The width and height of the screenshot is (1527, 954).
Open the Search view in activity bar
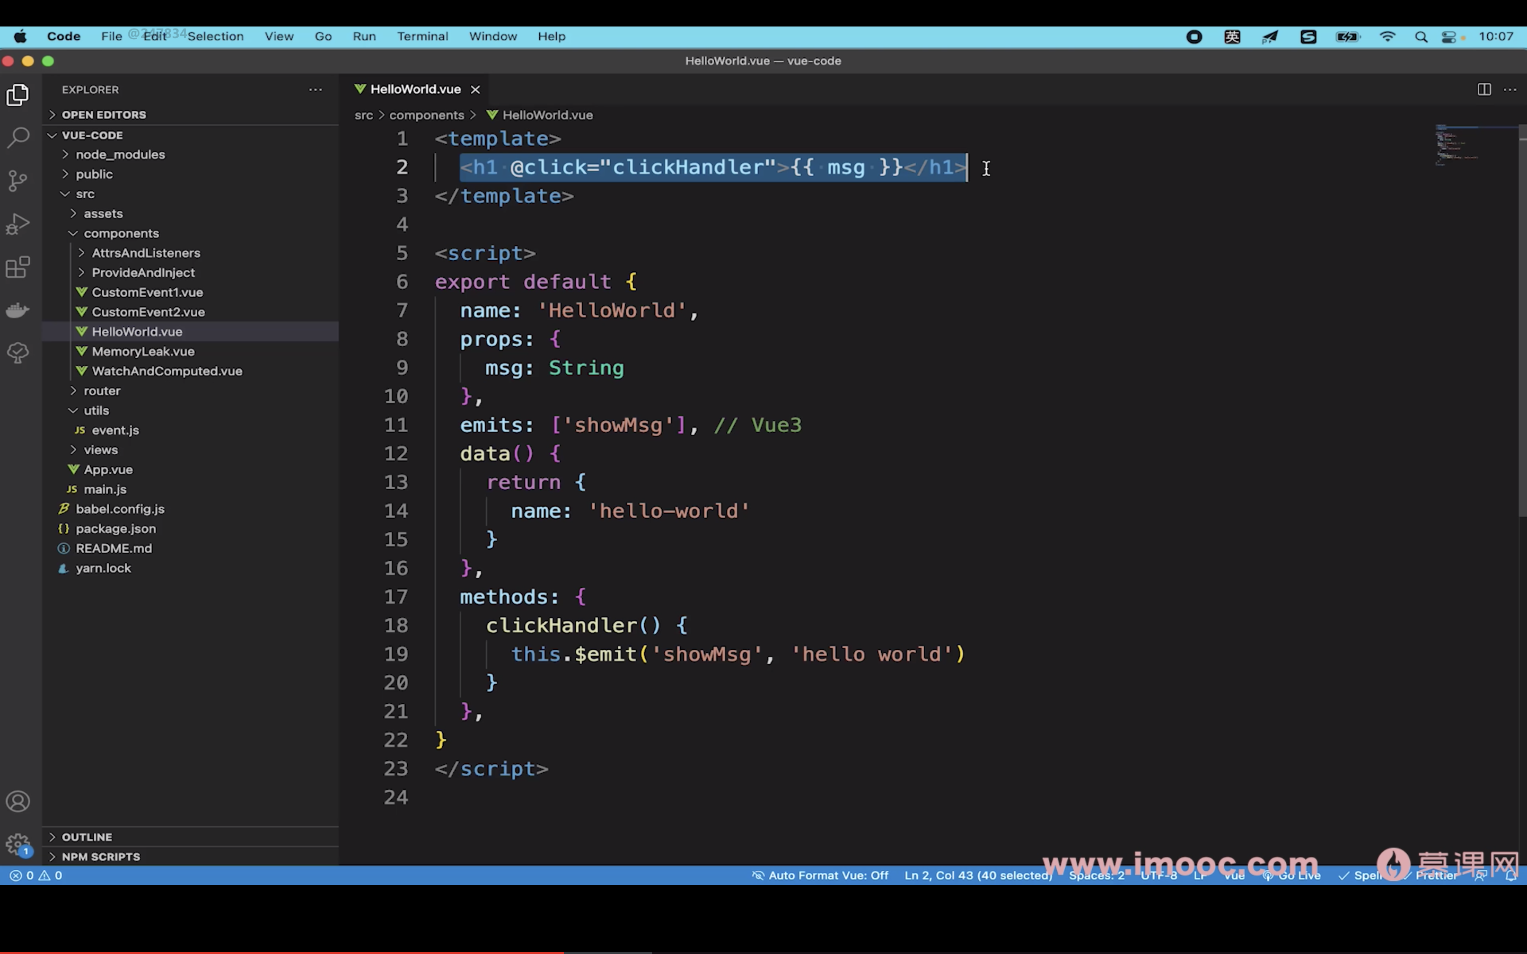coord(17,138)
